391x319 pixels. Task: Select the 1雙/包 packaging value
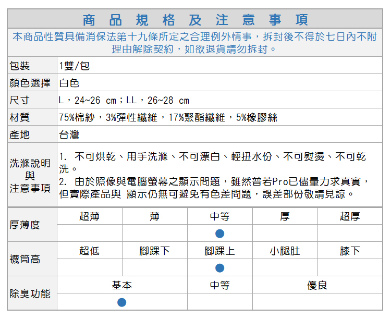click(x=74, y=66)
